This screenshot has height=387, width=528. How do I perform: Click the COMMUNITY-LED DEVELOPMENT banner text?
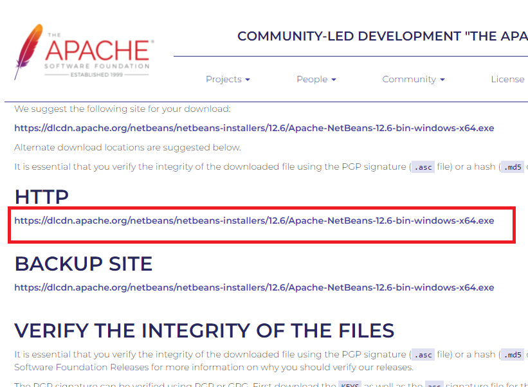point(383,37)
